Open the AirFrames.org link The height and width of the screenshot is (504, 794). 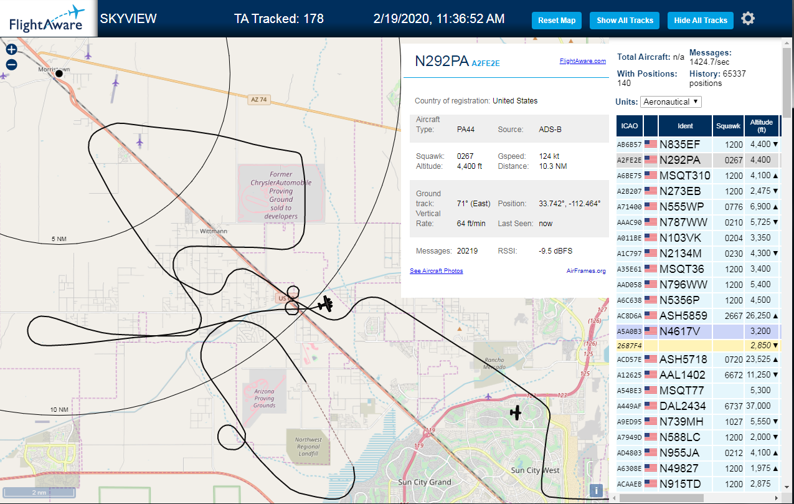[x=586, y=270]
